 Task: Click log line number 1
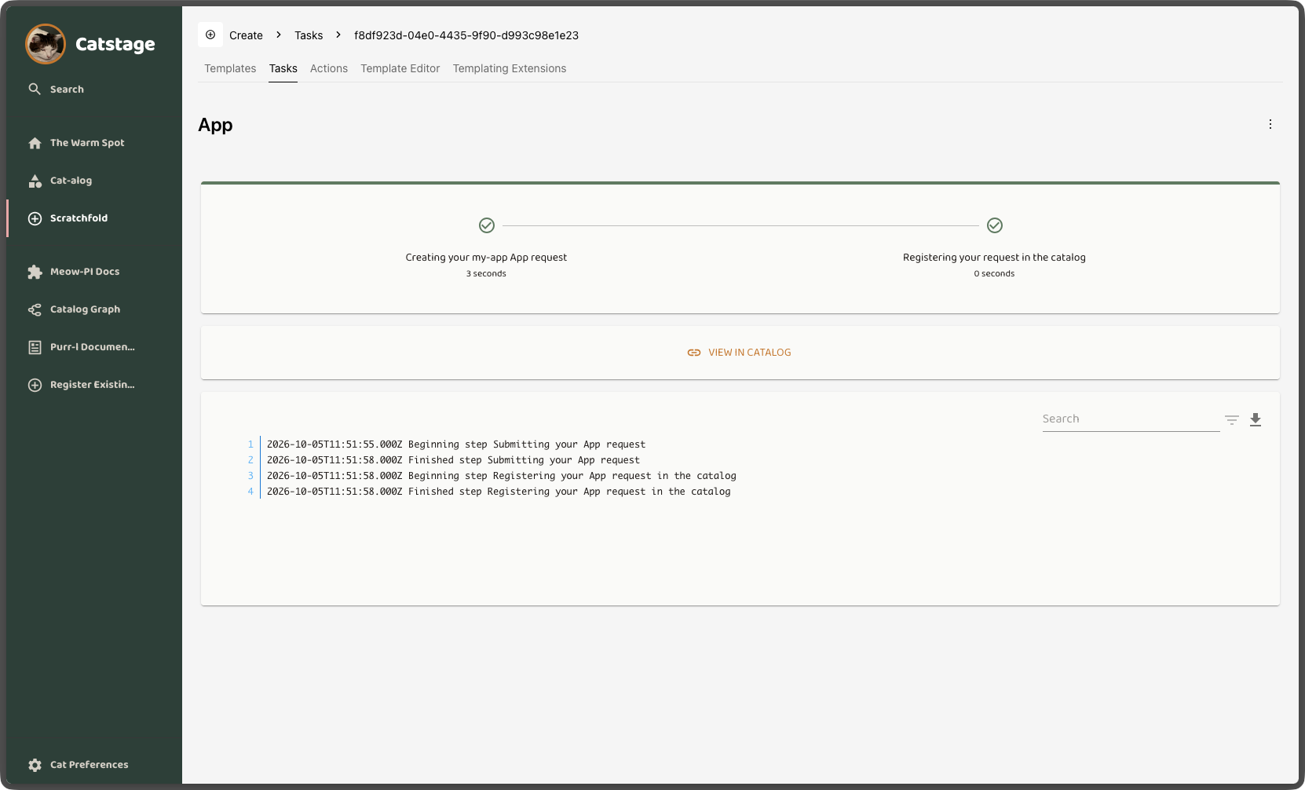coord(250,444)
